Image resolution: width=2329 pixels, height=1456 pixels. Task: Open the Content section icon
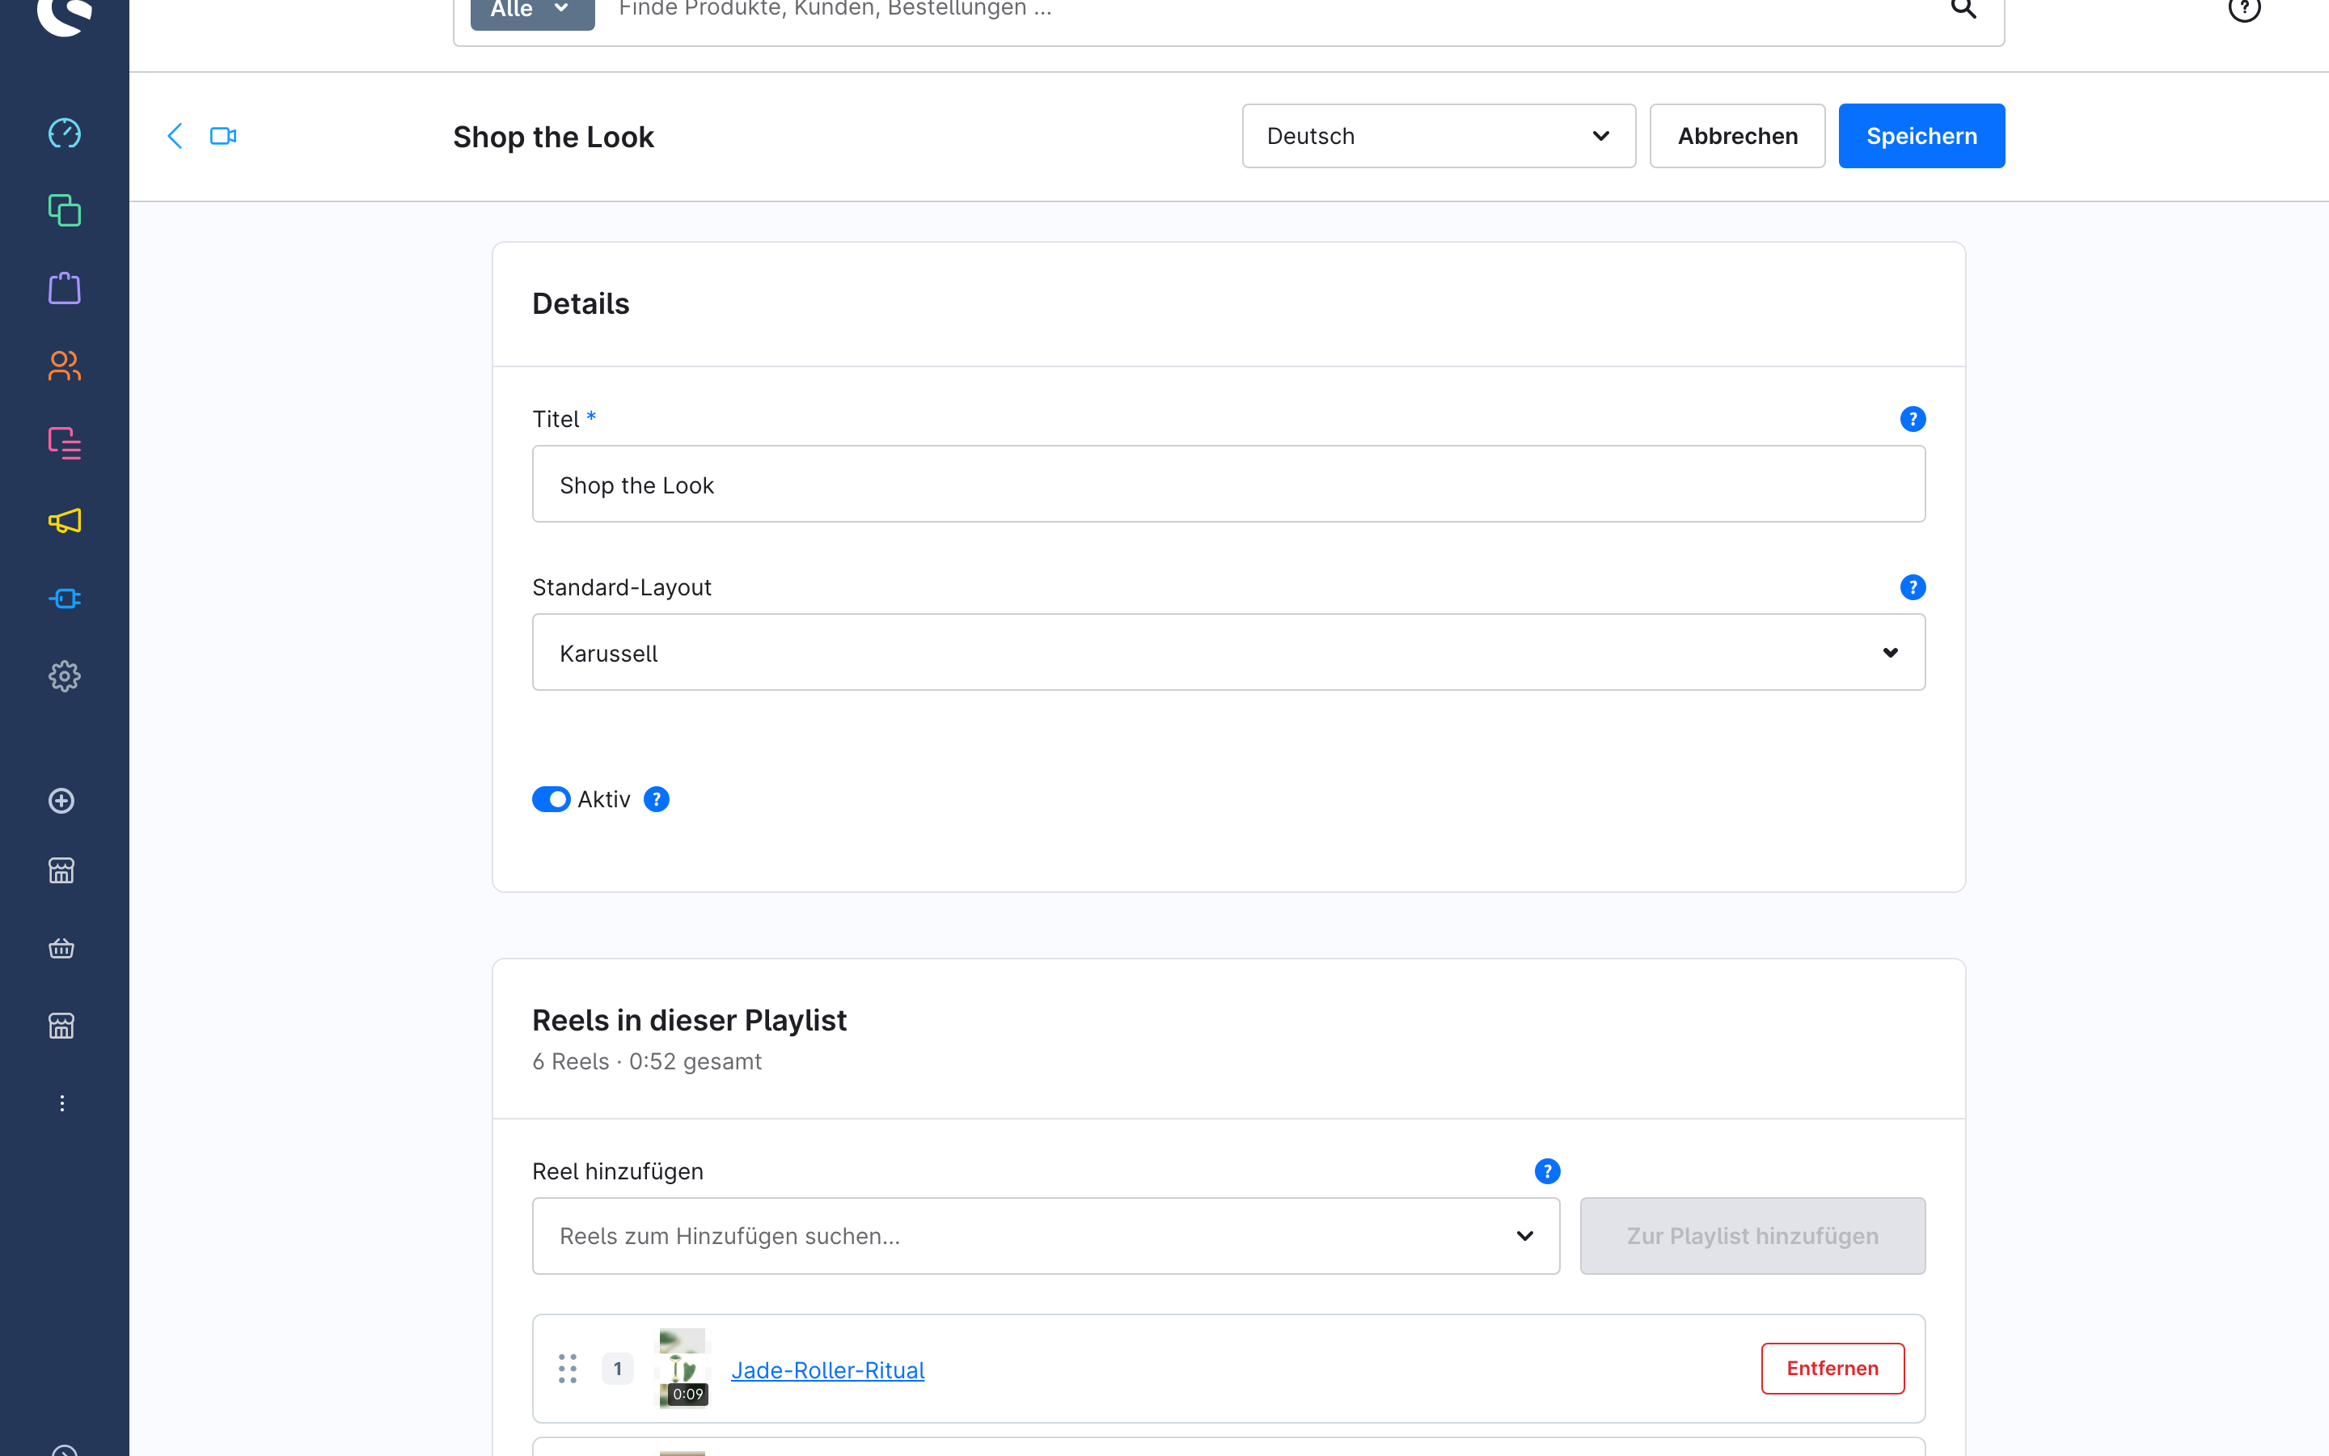click(65, 443)
